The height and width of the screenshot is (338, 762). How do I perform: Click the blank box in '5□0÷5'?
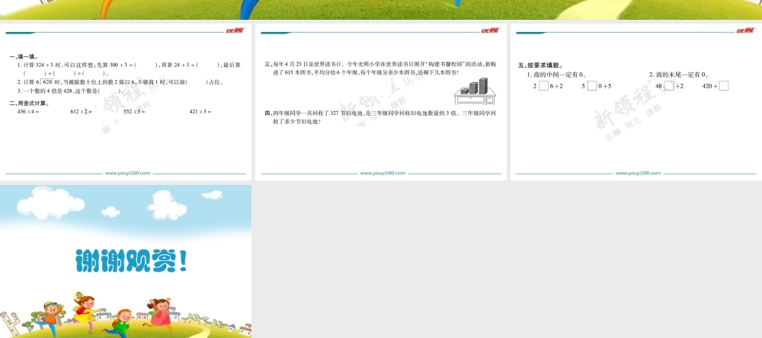pos(591,86)
